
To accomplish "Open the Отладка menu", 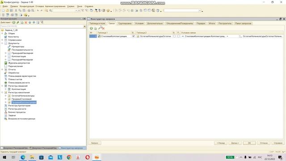I will (39, 6).
